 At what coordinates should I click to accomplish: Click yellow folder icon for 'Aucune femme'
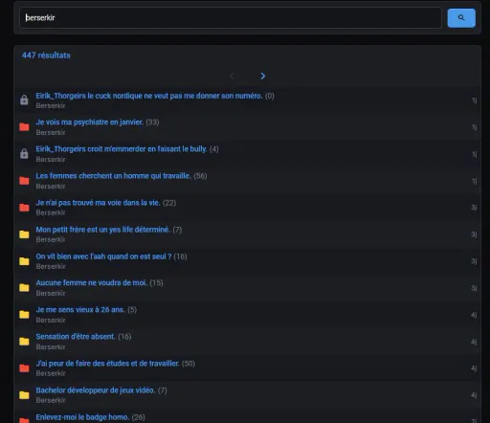24,288
